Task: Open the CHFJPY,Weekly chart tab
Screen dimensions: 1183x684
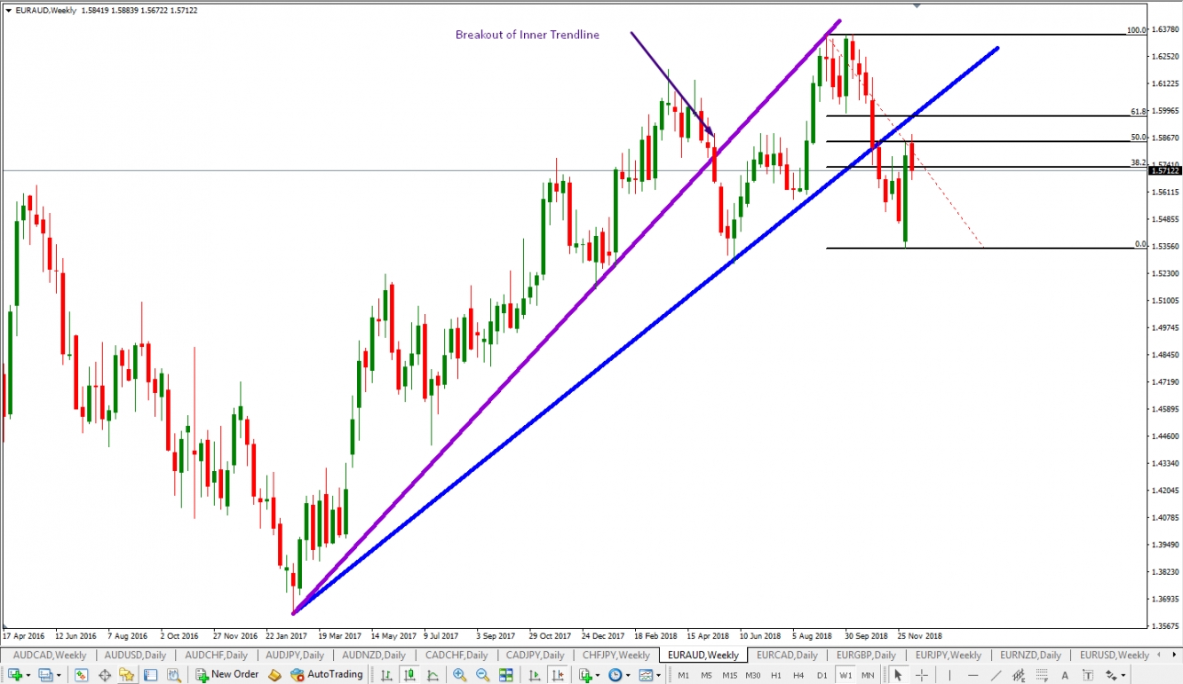Action: [615, 655]
